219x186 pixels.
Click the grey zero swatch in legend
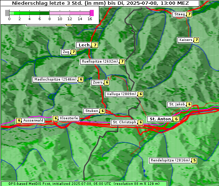[7, 13]
